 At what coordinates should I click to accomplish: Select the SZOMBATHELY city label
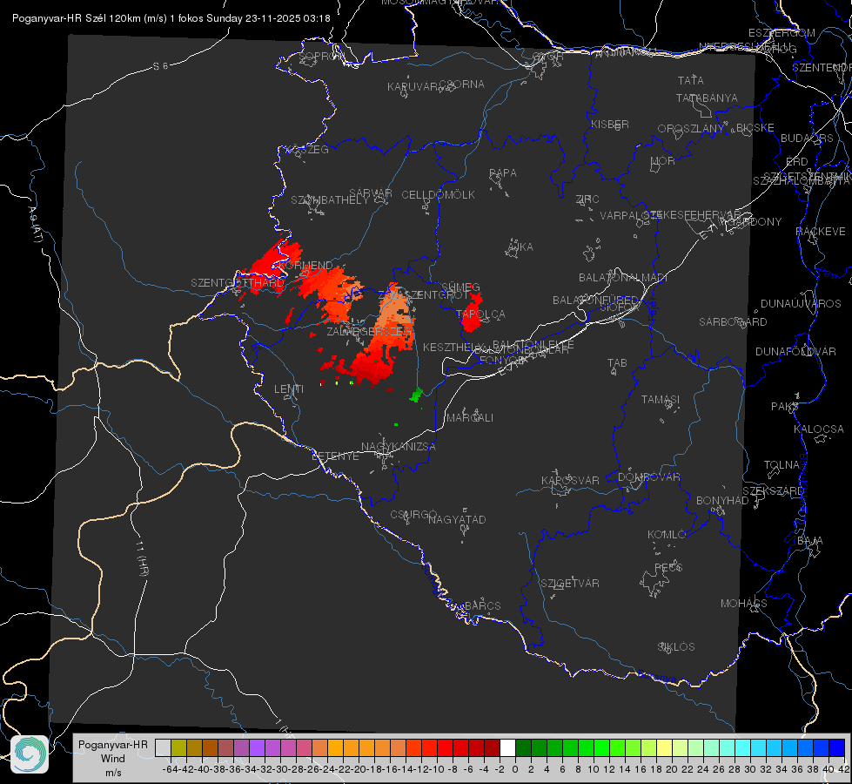(x=330, y=200)
